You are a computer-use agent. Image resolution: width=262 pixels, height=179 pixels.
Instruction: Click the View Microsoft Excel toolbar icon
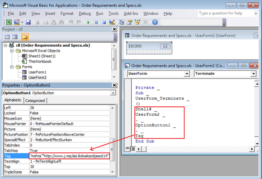click(9, 22)
